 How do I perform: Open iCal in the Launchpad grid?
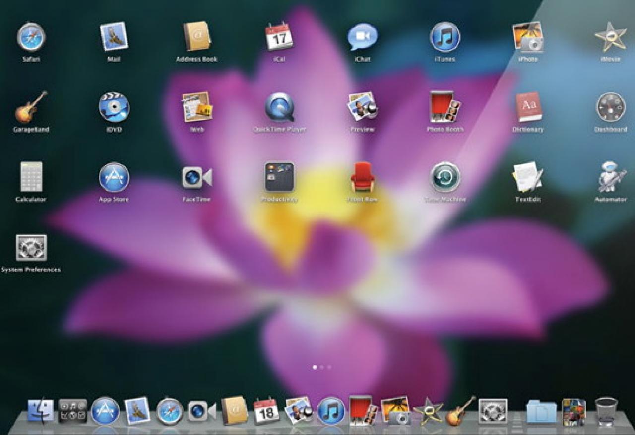279,37
